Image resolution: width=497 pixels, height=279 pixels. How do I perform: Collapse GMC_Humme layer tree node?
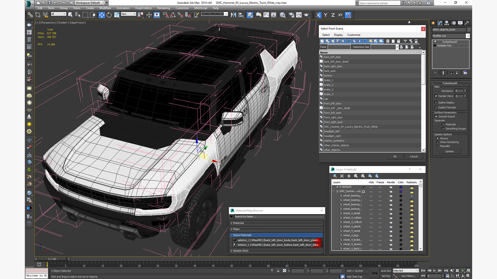[x=333, y=191]
